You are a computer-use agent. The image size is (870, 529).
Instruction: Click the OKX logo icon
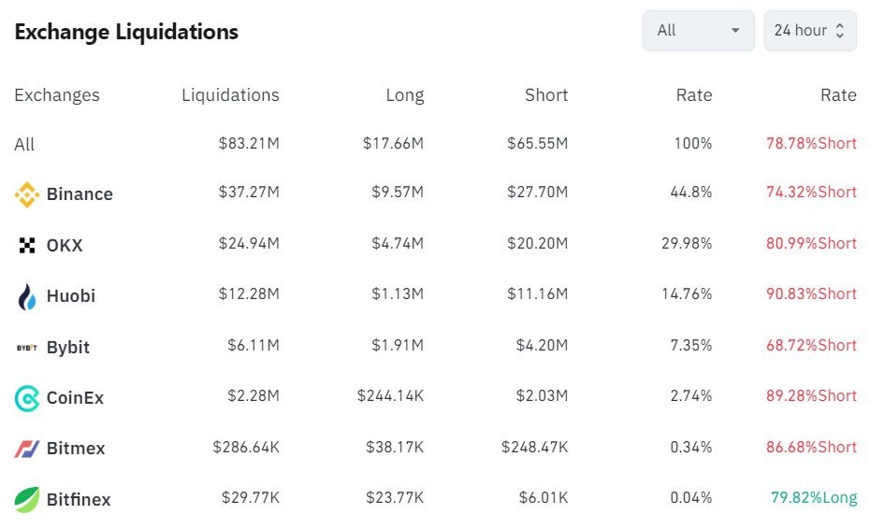(x=27, y=246)
